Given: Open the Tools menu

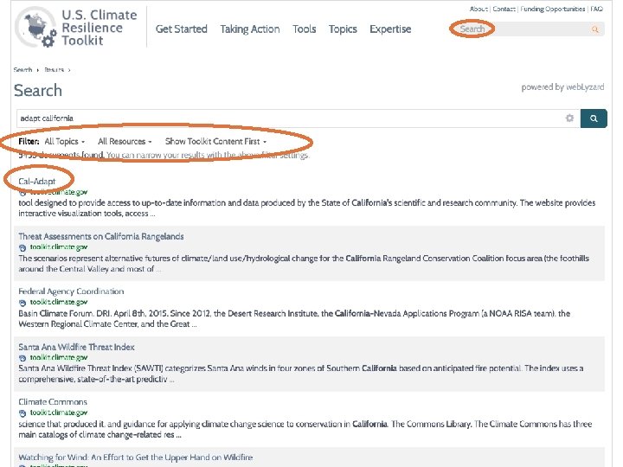Looking at the screenshot, I should click(x=305, y=29).
